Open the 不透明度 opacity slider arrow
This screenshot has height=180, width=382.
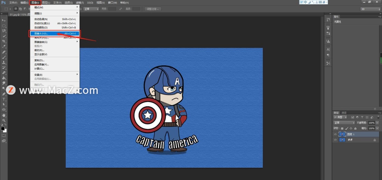click(377, 123)
